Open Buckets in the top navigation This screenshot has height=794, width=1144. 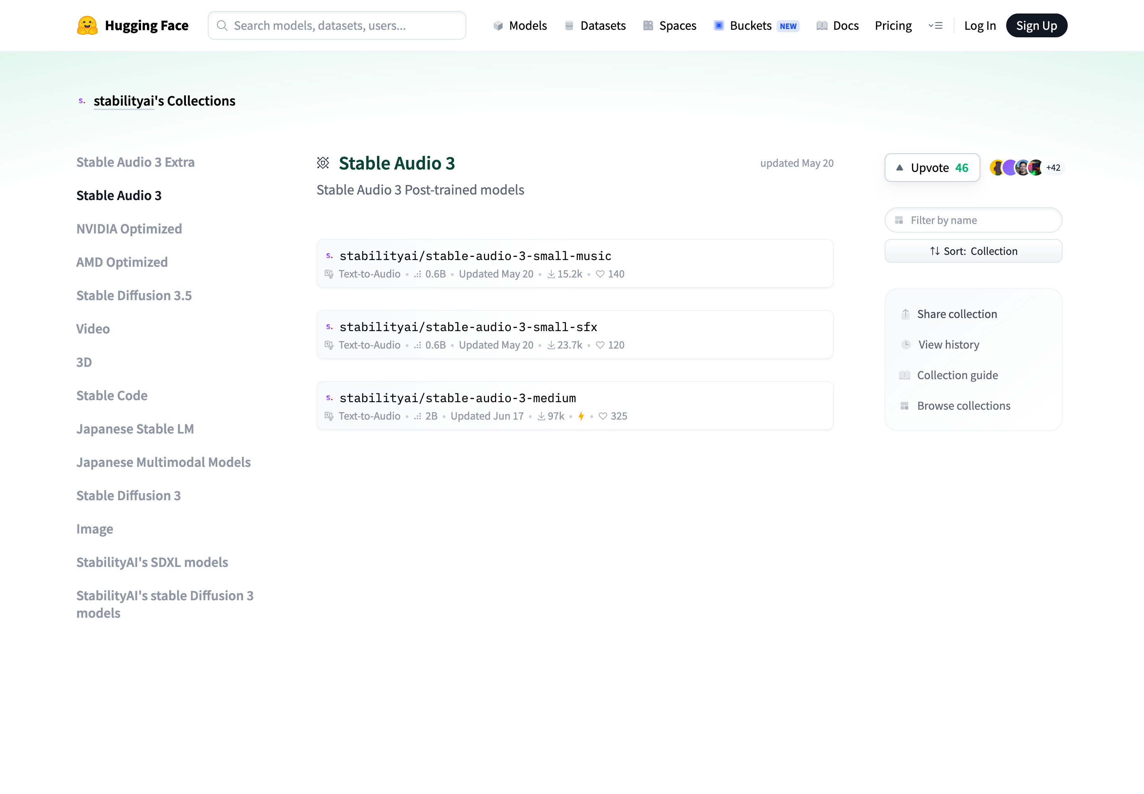click(756, 25)
